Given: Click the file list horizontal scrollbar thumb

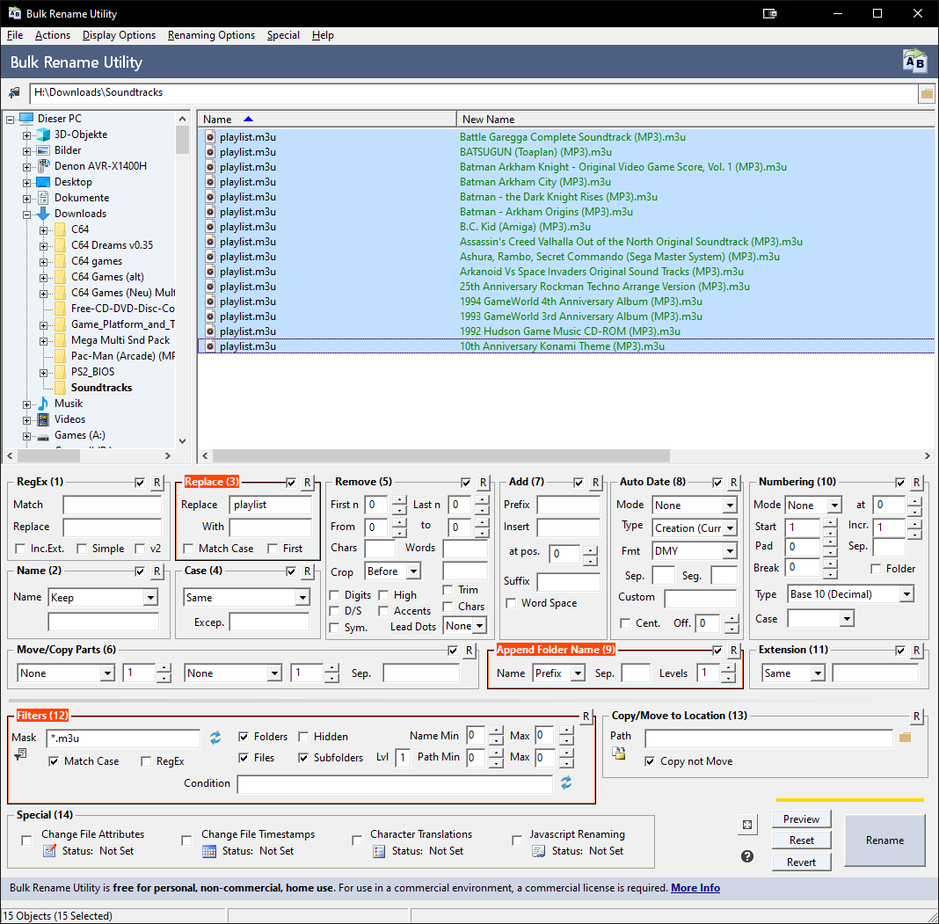Looking at the screenshot, I should pos(441,456).
